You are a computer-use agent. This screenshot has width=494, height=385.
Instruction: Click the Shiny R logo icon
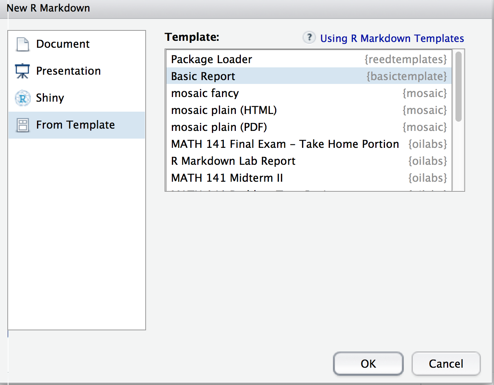tap(23, 98)
